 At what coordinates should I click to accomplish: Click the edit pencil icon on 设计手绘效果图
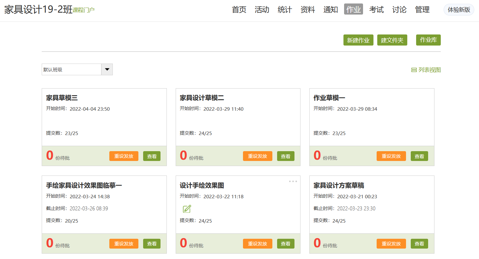pos(187,209)
